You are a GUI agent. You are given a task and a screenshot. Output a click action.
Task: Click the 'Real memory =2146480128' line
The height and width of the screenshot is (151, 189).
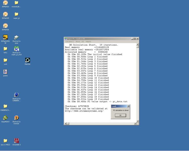tap(87, 47)
